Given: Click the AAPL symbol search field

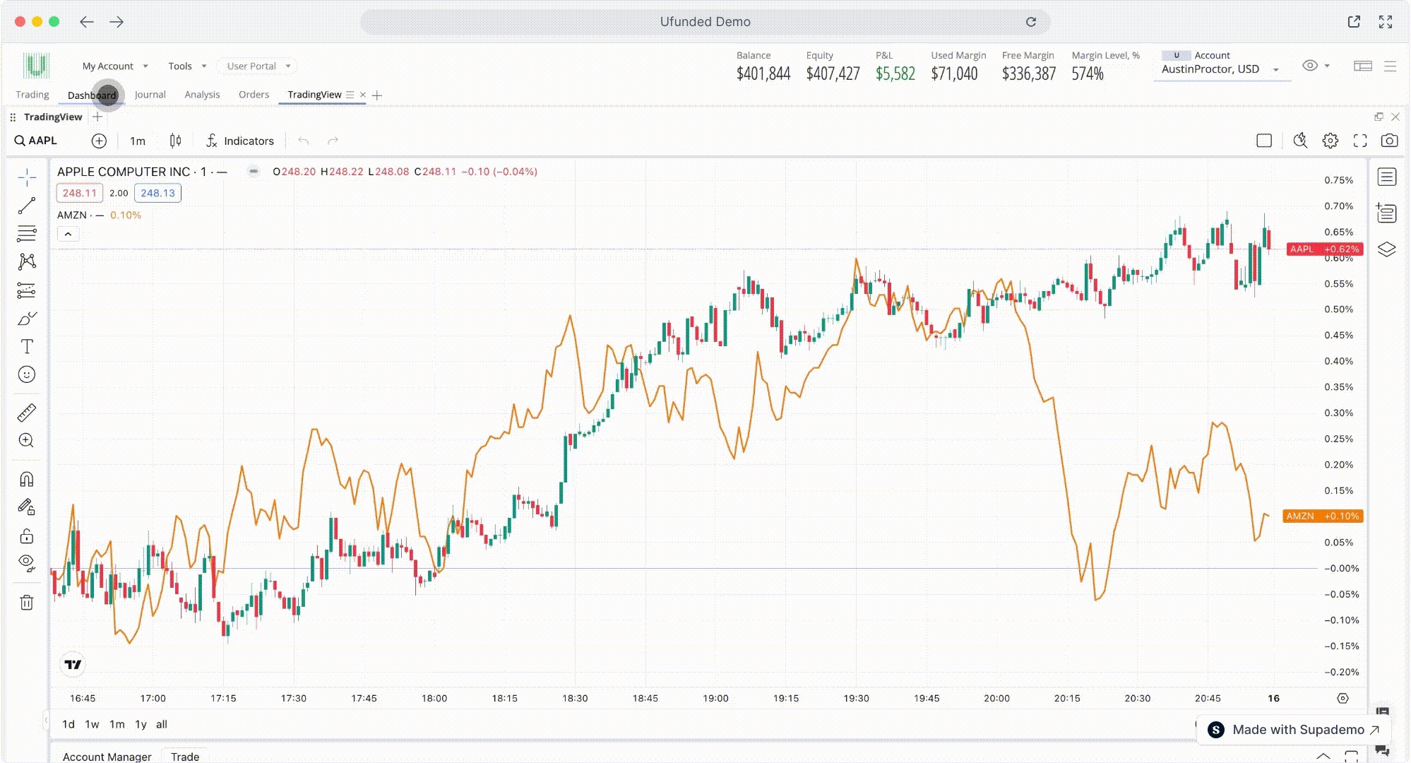Looking at the screenshot, I should click(42, 141).
